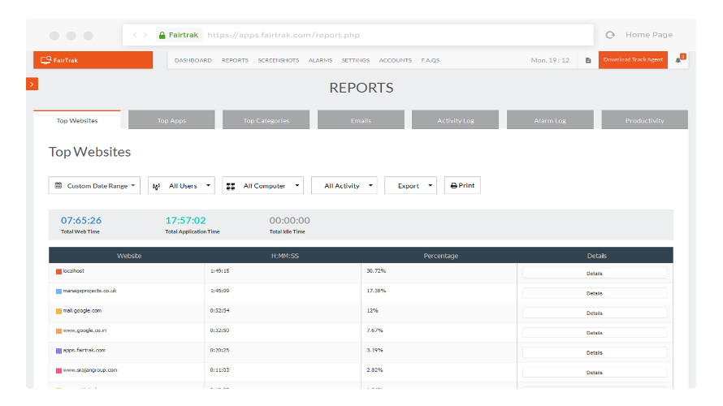
Task: Click the www.srajangroup.com website name
Action: tap(90, 370)
